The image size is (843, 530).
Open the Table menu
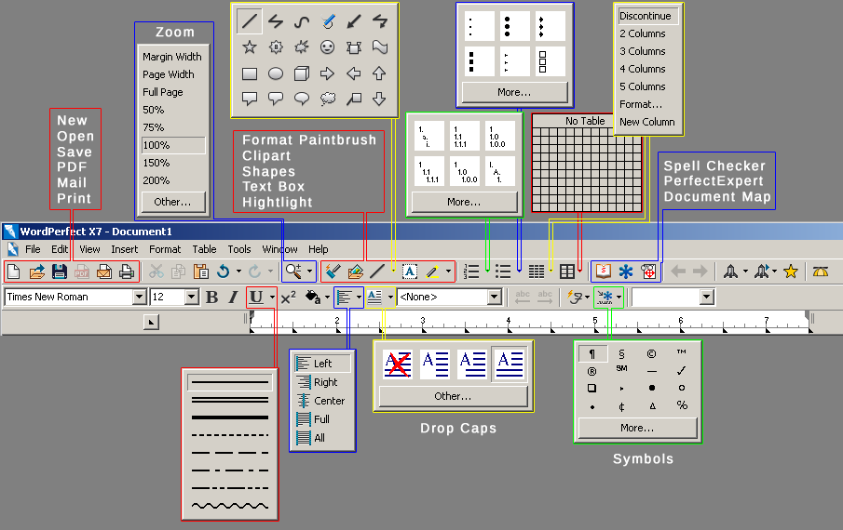pos(204,249)
